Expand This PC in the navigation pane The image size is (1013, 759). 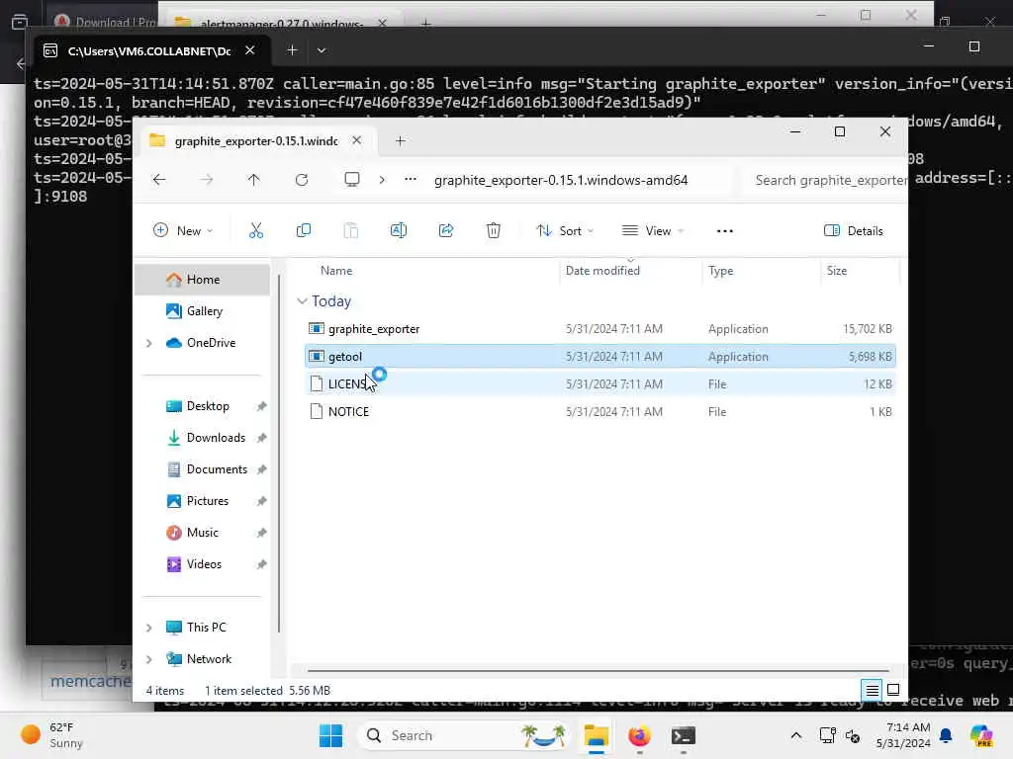coord(149,628)
